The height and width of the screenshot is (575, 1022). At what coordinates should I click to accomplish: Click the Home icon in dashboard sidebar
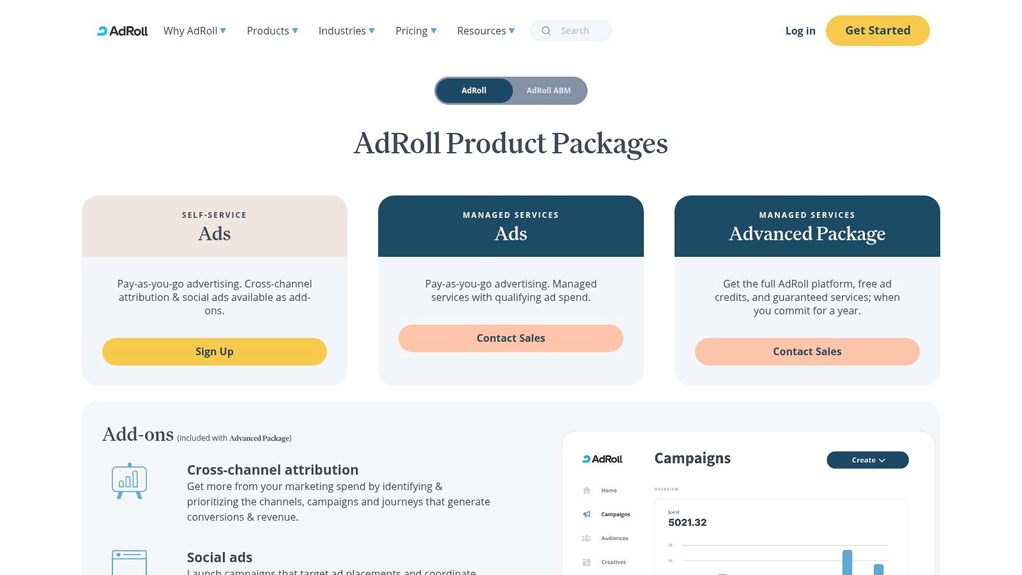(586, 491)
